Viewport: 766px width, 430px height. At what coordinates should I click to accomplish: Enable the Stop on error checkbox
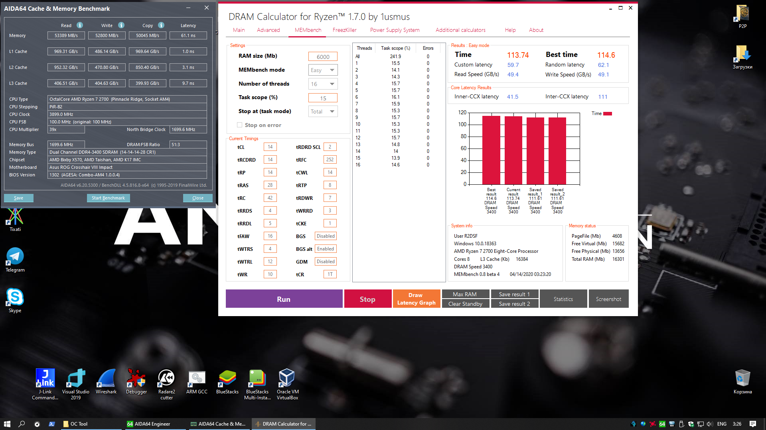[x=239, y=125]
